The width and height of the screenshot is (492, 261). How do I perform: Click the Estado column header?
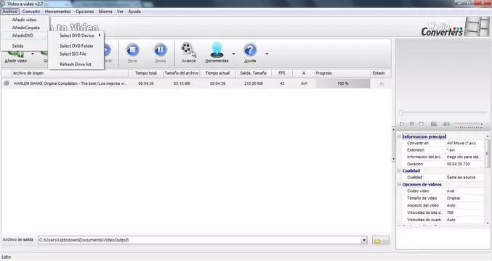point(381,73)
